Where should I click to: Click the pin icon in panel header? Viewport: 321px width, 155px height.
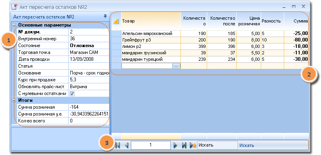(105, 16)
